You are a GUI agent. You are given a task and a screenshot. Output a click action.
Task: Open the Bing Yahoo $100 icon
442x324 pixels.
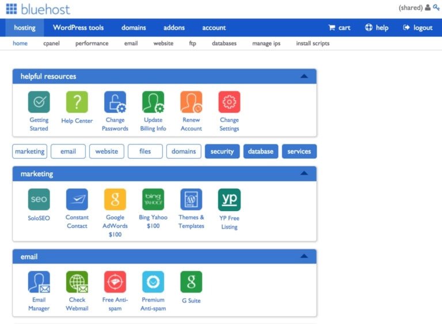[153, 199]
